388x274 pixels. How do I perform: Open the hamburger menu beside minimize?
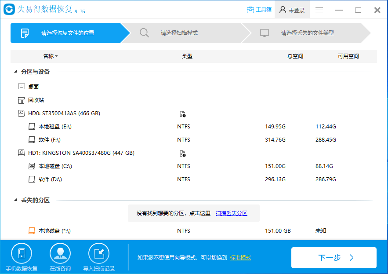tap(319, 9)
